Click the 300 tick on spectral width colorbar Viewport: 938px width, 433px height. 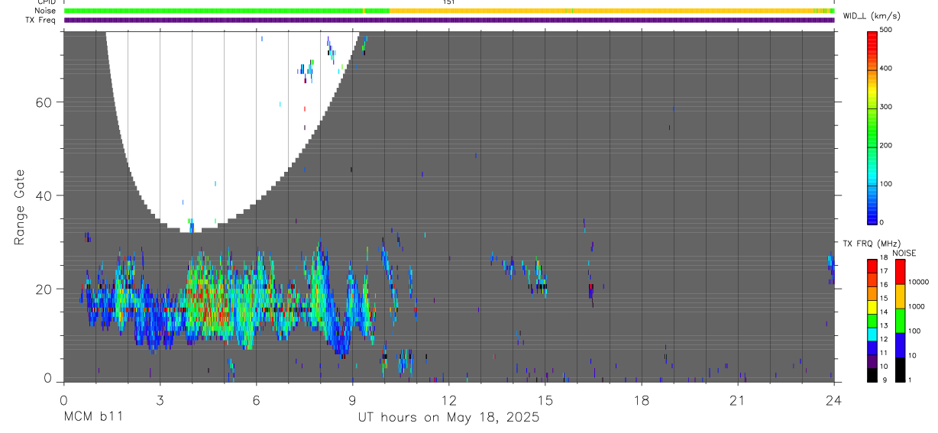pos(886,107)
